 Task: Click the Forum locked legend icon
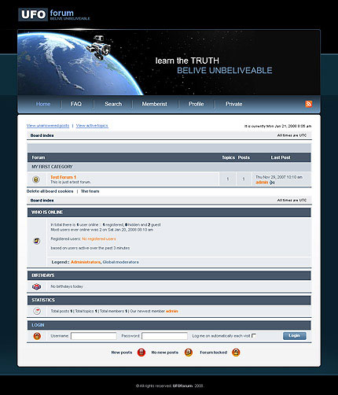[236, 353]
